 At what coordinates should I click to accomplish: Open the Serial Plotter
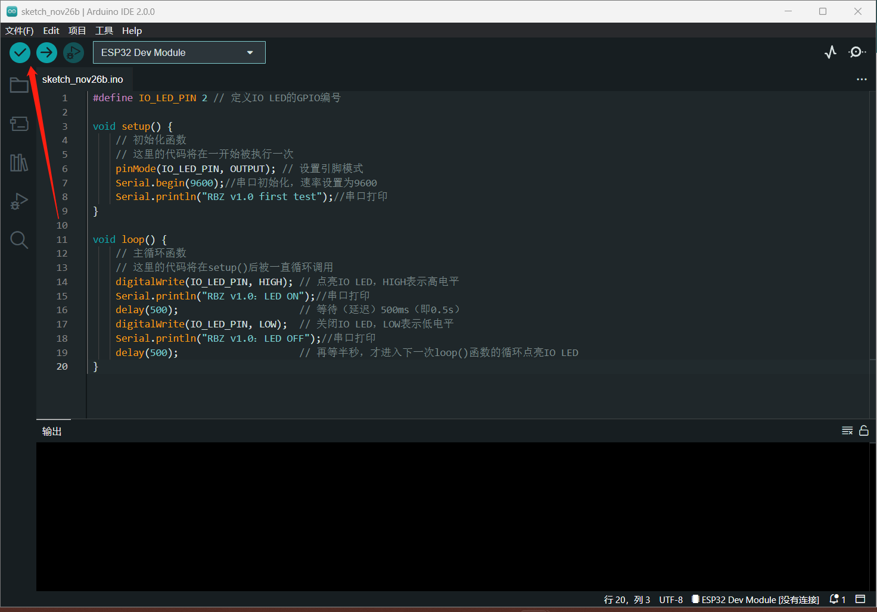pos(831,52)
